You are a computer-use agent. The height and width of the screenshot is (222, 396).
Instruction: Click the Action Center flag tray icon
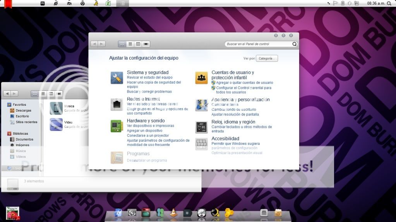point(335,3)
